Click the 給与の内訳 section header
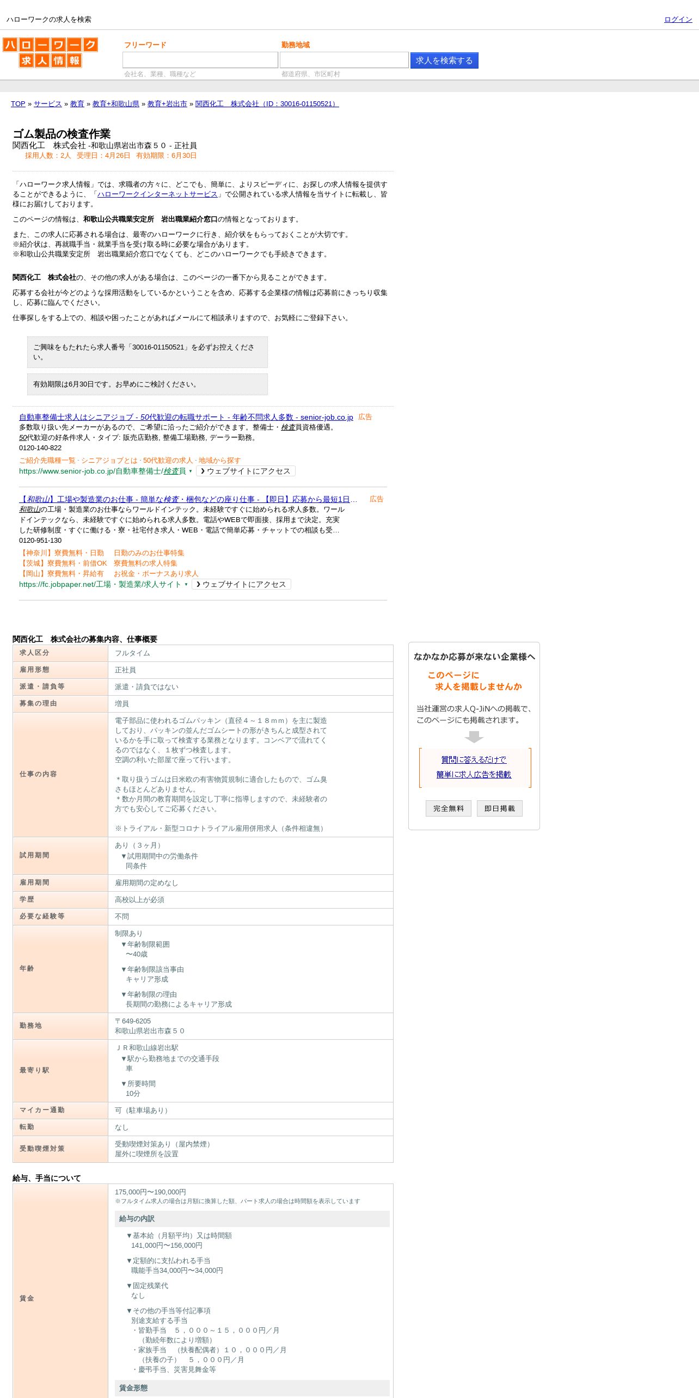 click(x=252, y=1219)
